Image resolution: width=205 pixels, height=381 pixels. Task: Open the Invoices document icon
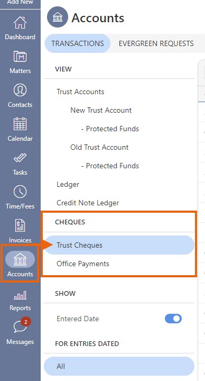tap(20, 225)
